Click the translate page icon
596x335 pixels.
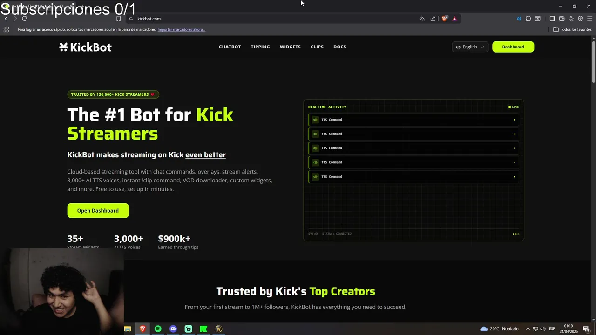422,19
